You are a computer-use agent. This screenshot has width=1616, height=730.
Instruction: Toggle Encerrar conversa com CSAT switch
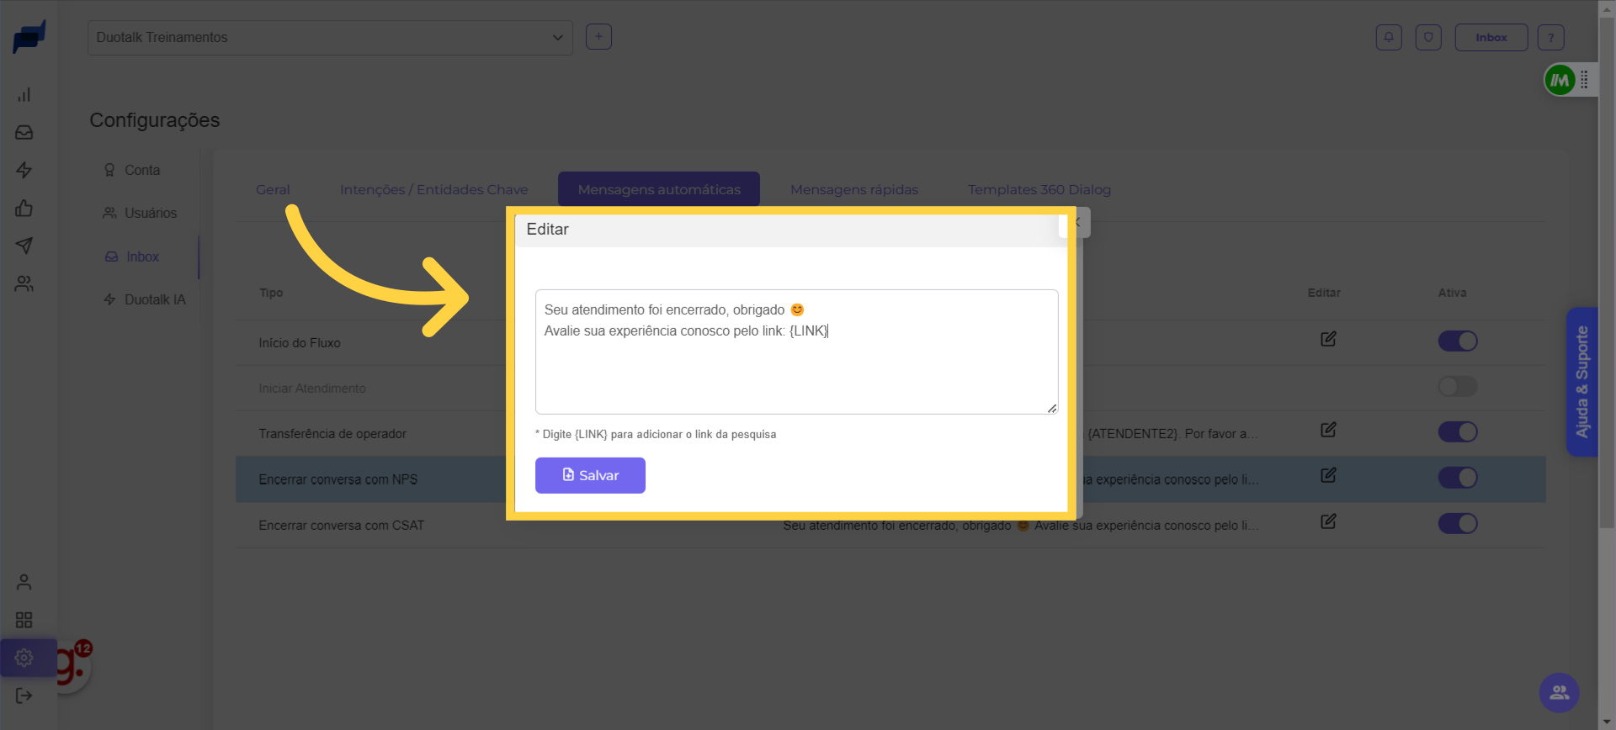1458,523
